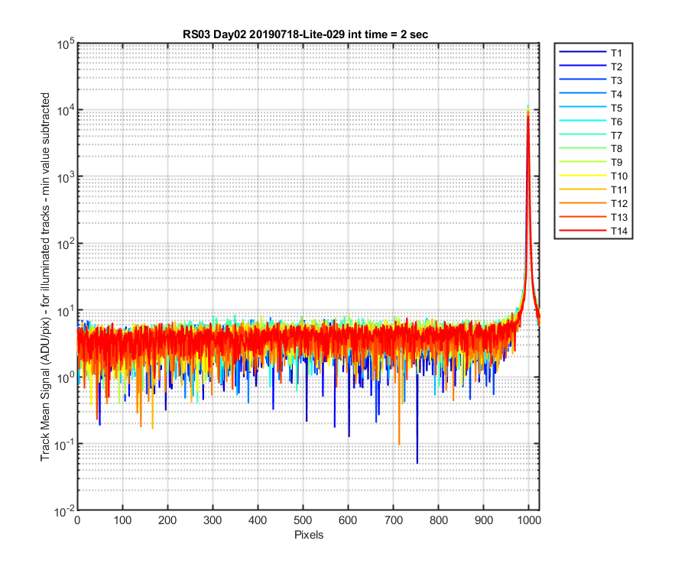This screenshot has height=573, width=688.
Task: Click the y-axis tick label 10^5
Action: (66, 45)
